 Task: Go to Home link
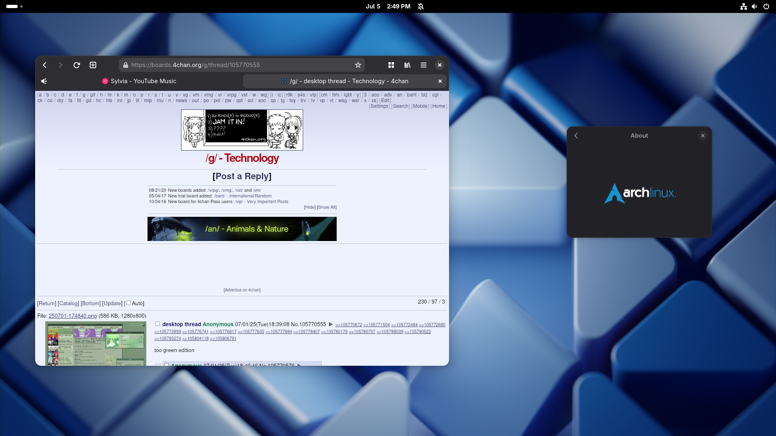pyautogui.click(x=439, y=106)
